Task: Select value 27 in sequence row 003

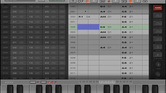Action: click(47, 22)
